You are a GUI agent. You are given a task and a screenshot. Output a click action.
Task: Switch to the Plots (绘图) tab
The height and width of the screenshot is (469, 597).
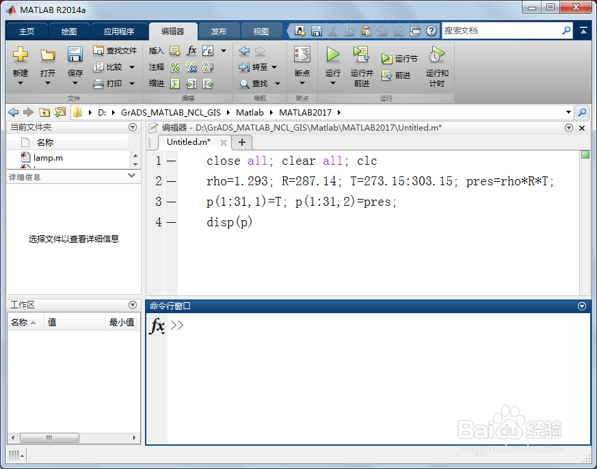tap(69, 31)
